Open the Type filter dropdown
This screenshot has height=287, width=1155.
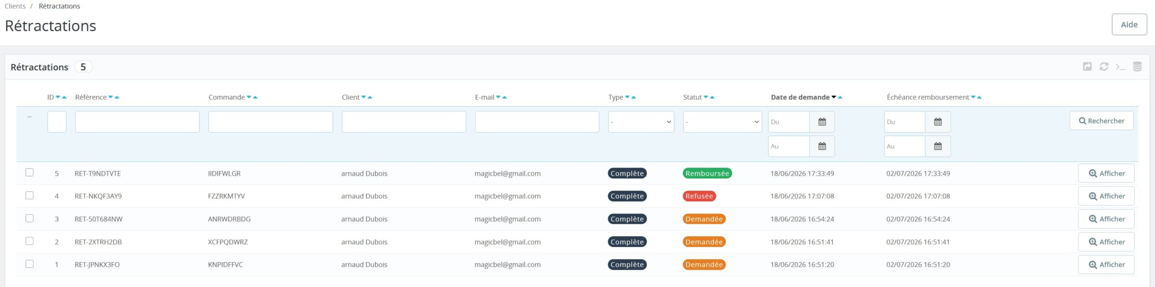coord(641,122)
